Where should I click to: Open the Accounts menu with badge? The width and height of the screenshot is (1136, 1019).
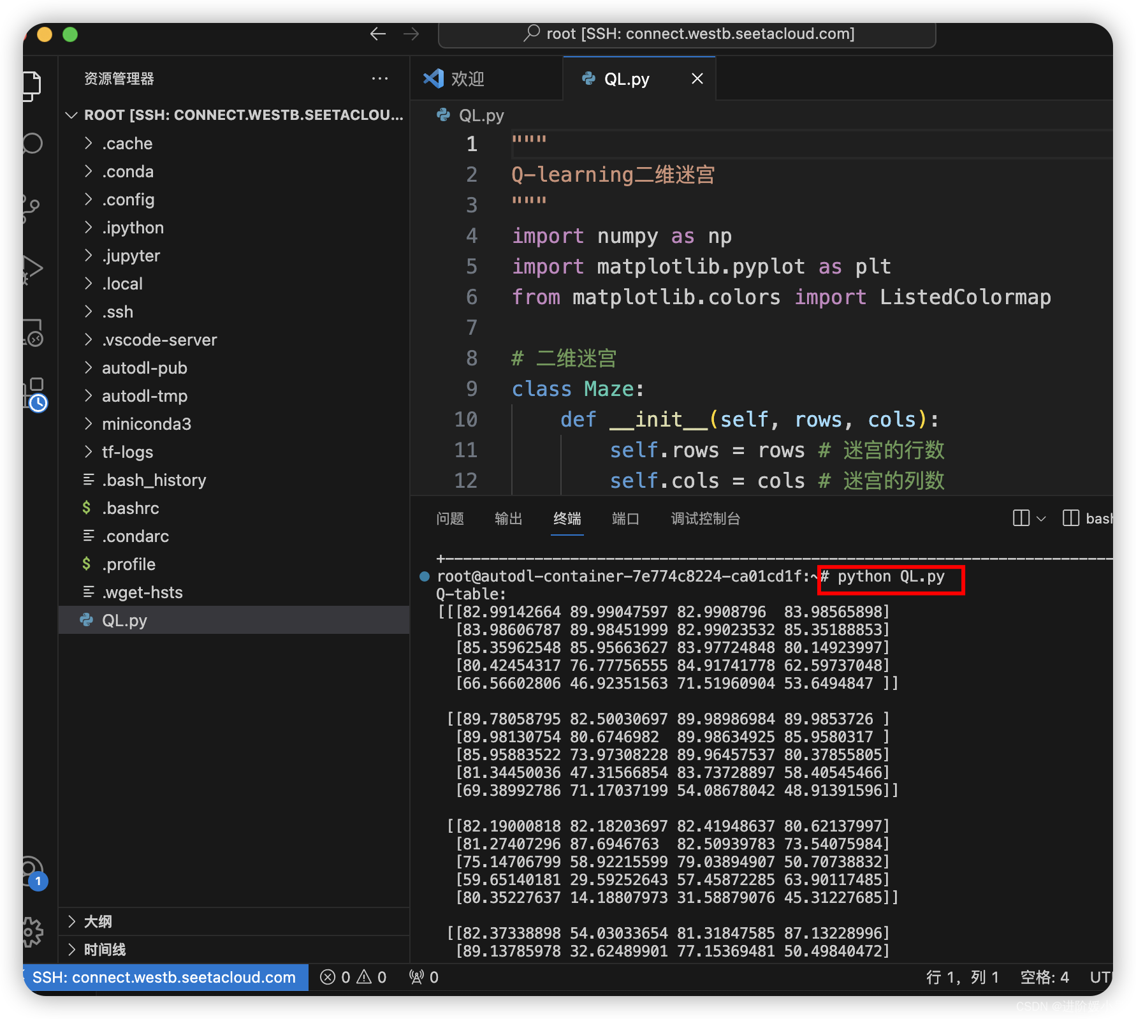34,872
